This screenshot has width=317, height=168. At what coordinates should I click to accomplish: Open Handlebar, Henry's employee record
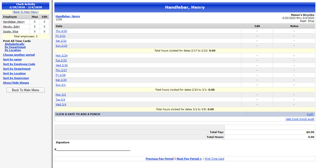[x=14, y=21]
